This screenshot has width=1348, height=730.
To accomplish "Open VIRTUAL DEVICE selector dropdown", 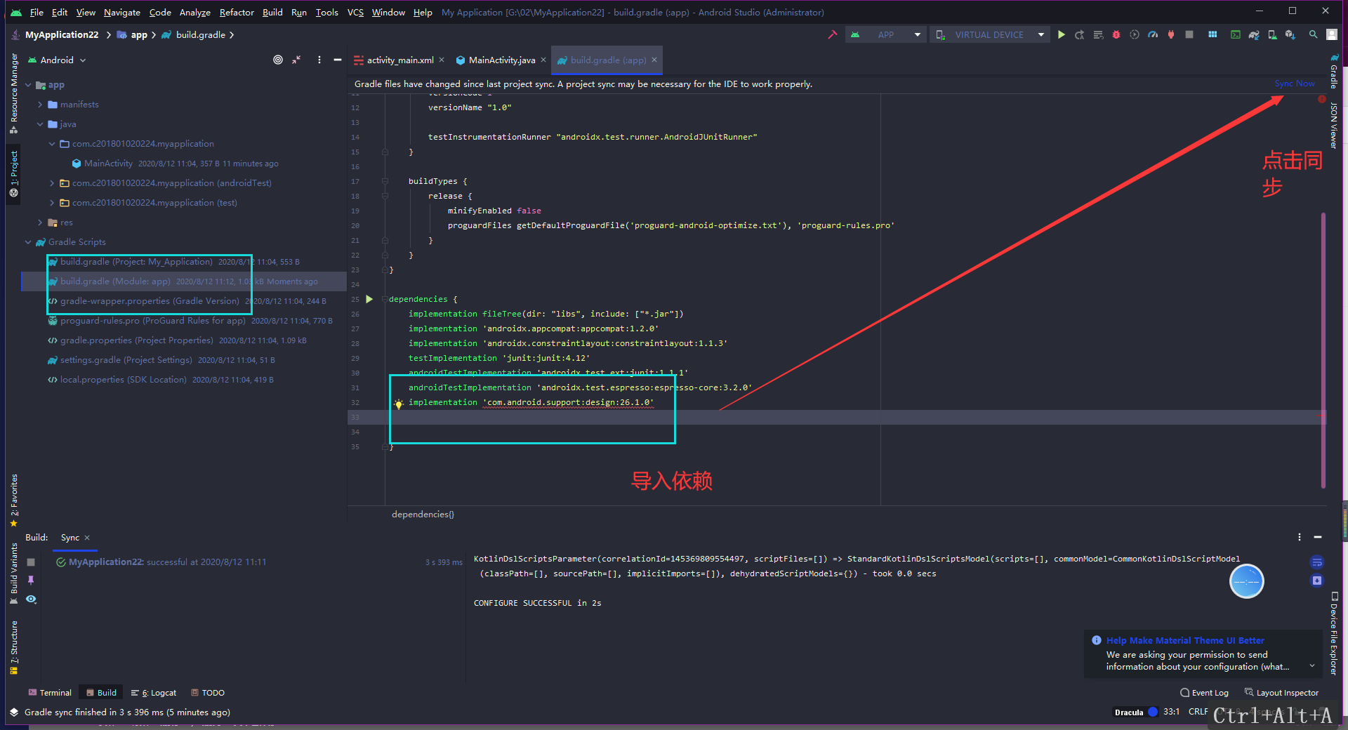I will (x=990, y=34).
